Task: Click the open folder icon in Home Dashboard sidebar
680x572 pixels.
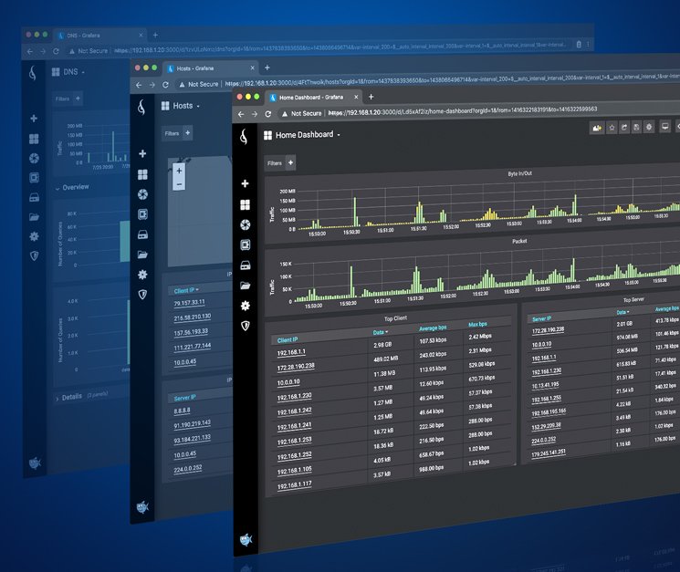Action: [x=245, y=286]
